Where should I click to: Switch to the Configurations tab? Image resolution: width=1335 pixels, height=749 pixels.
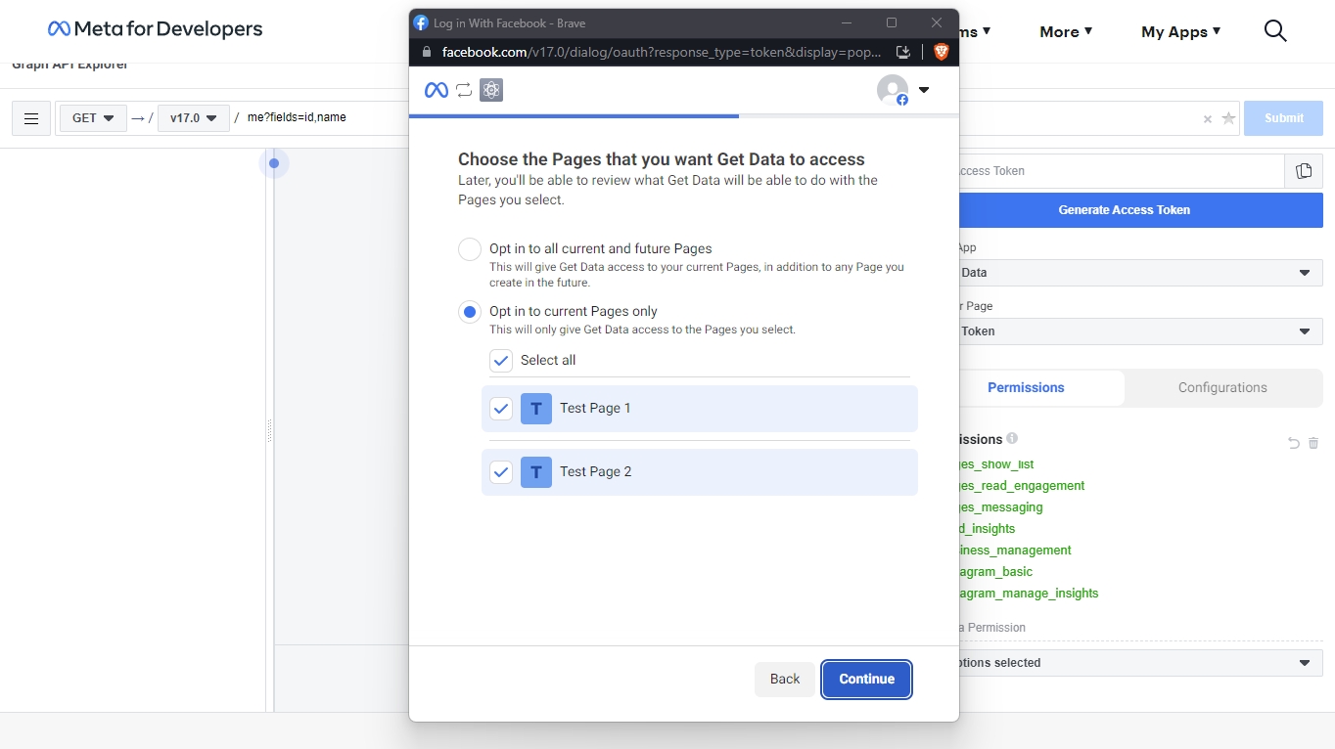tap(1221, 387)
